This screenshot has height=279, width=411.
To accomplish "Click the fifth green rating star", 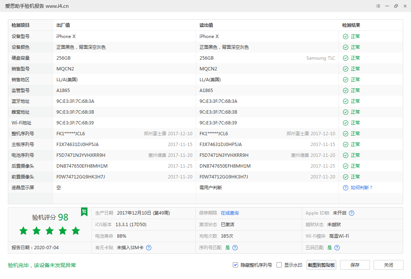I will 75,231.
